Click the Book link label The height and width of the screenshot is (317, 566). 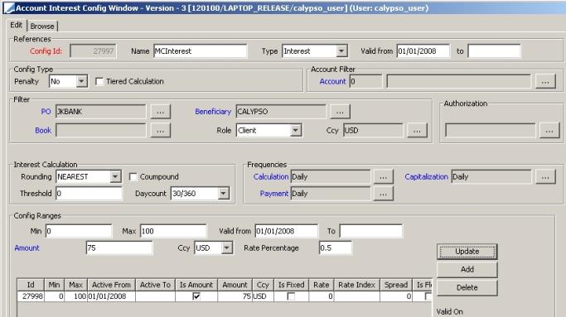[43, 131]
